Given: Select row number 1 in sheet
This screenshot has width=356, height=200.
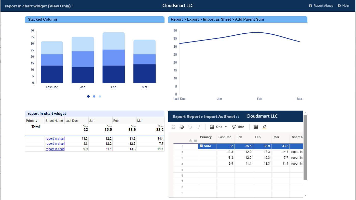Looking at the screenshot, I should tap(182, 146).
